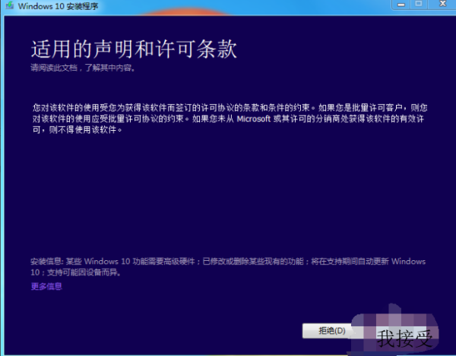Click the subtitle 请阅读此文档，了解其中内容
This screenshot has width=456, height=356.
83,68
